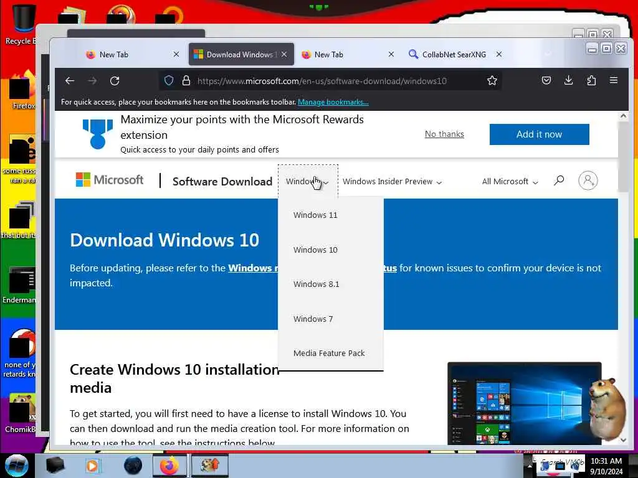Click the dark box taskbar icon

click(55, 466)
